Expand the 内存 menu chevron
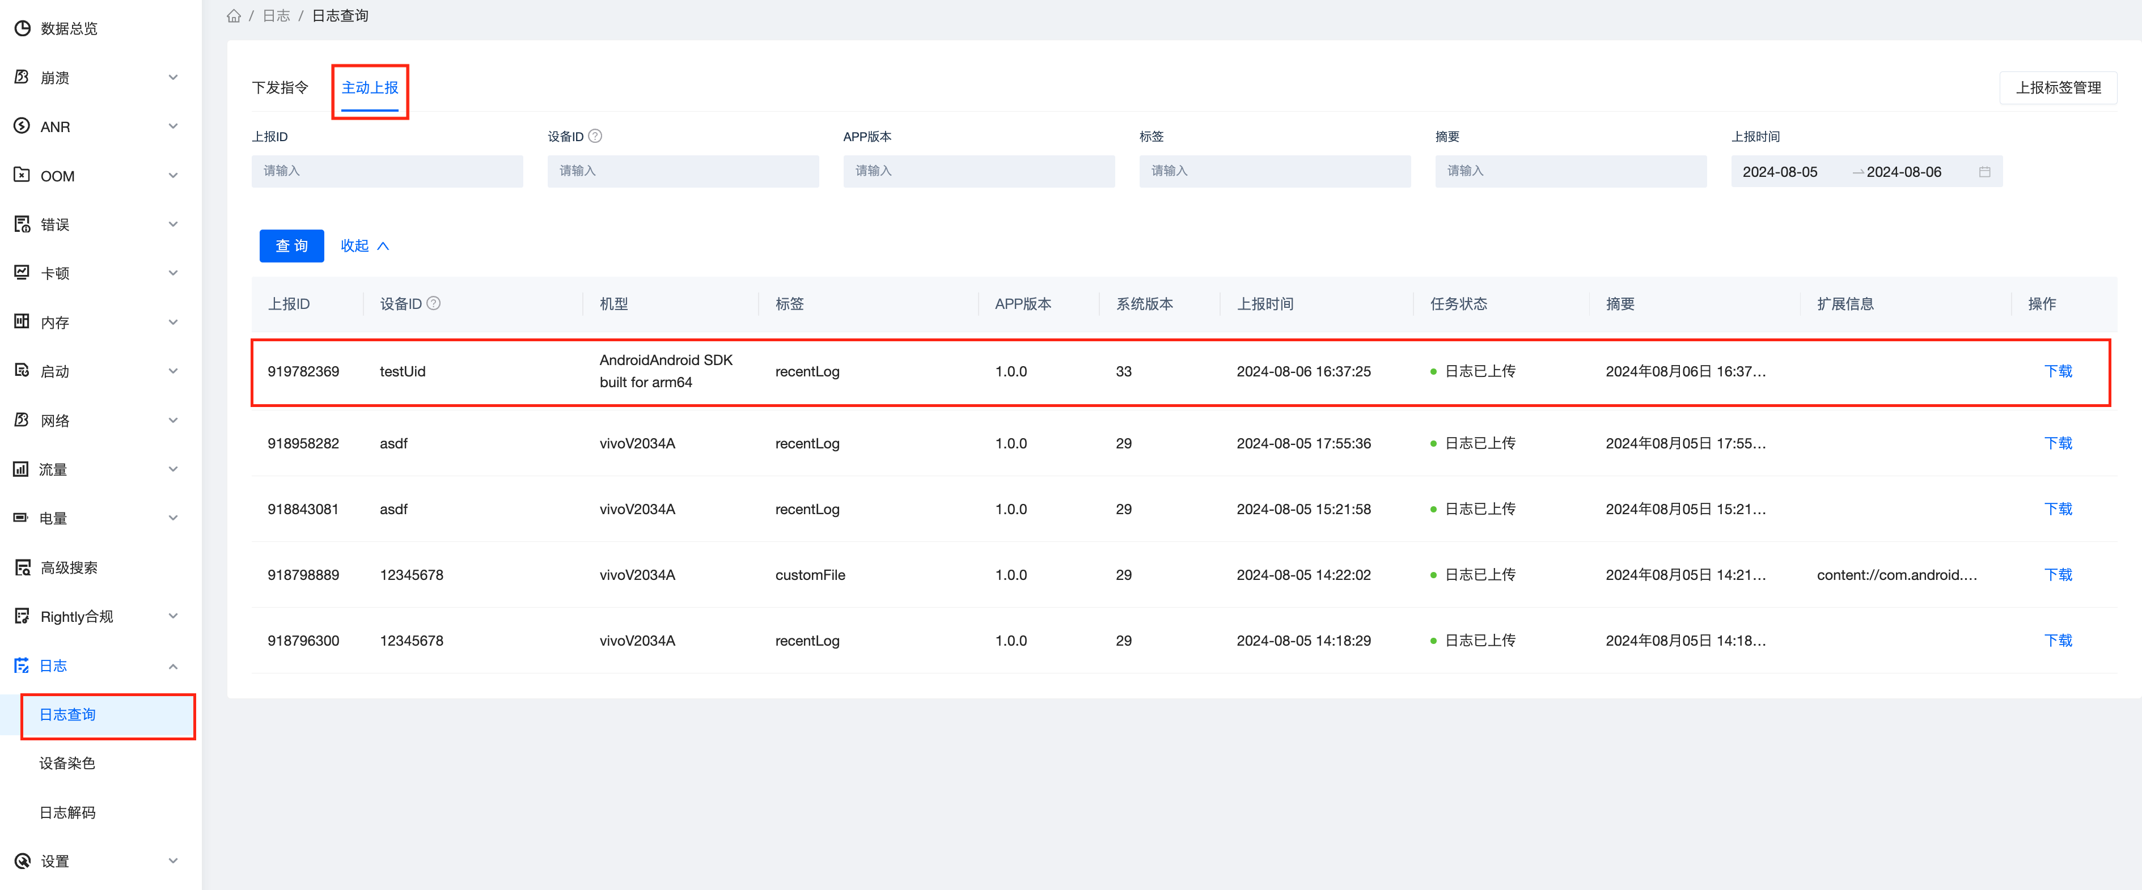The width and height of the screenshot is (2142, 890). 173,322
